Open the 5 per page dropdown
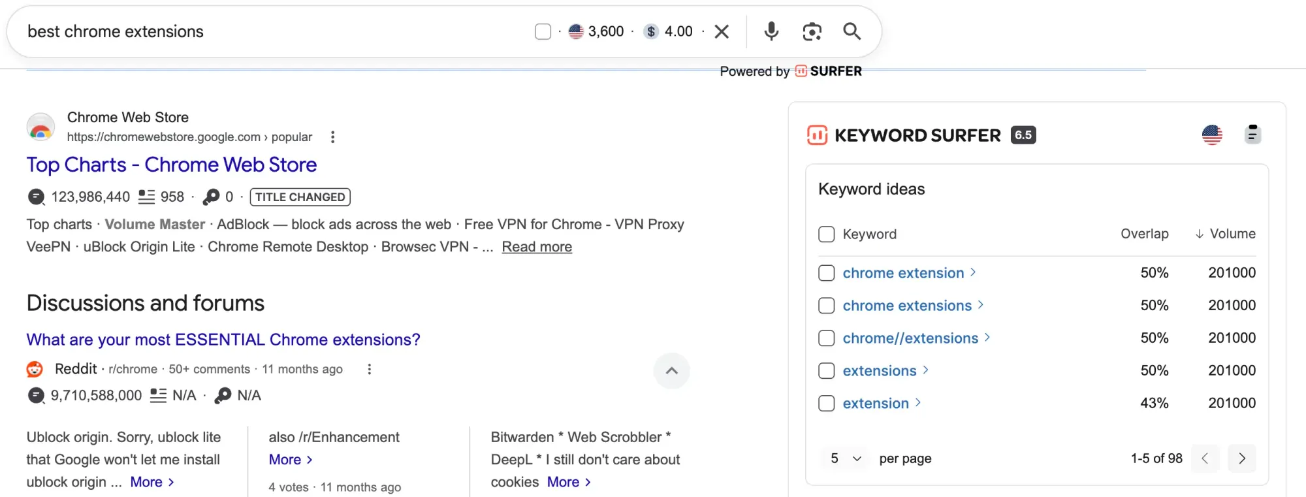The height and width of the screenshot is (497, 1306). 846,458
